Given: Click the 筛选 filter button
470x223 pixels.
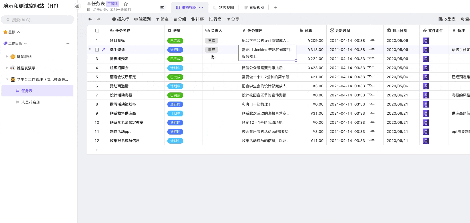Looking at the screenshot, I should (162, 19).
